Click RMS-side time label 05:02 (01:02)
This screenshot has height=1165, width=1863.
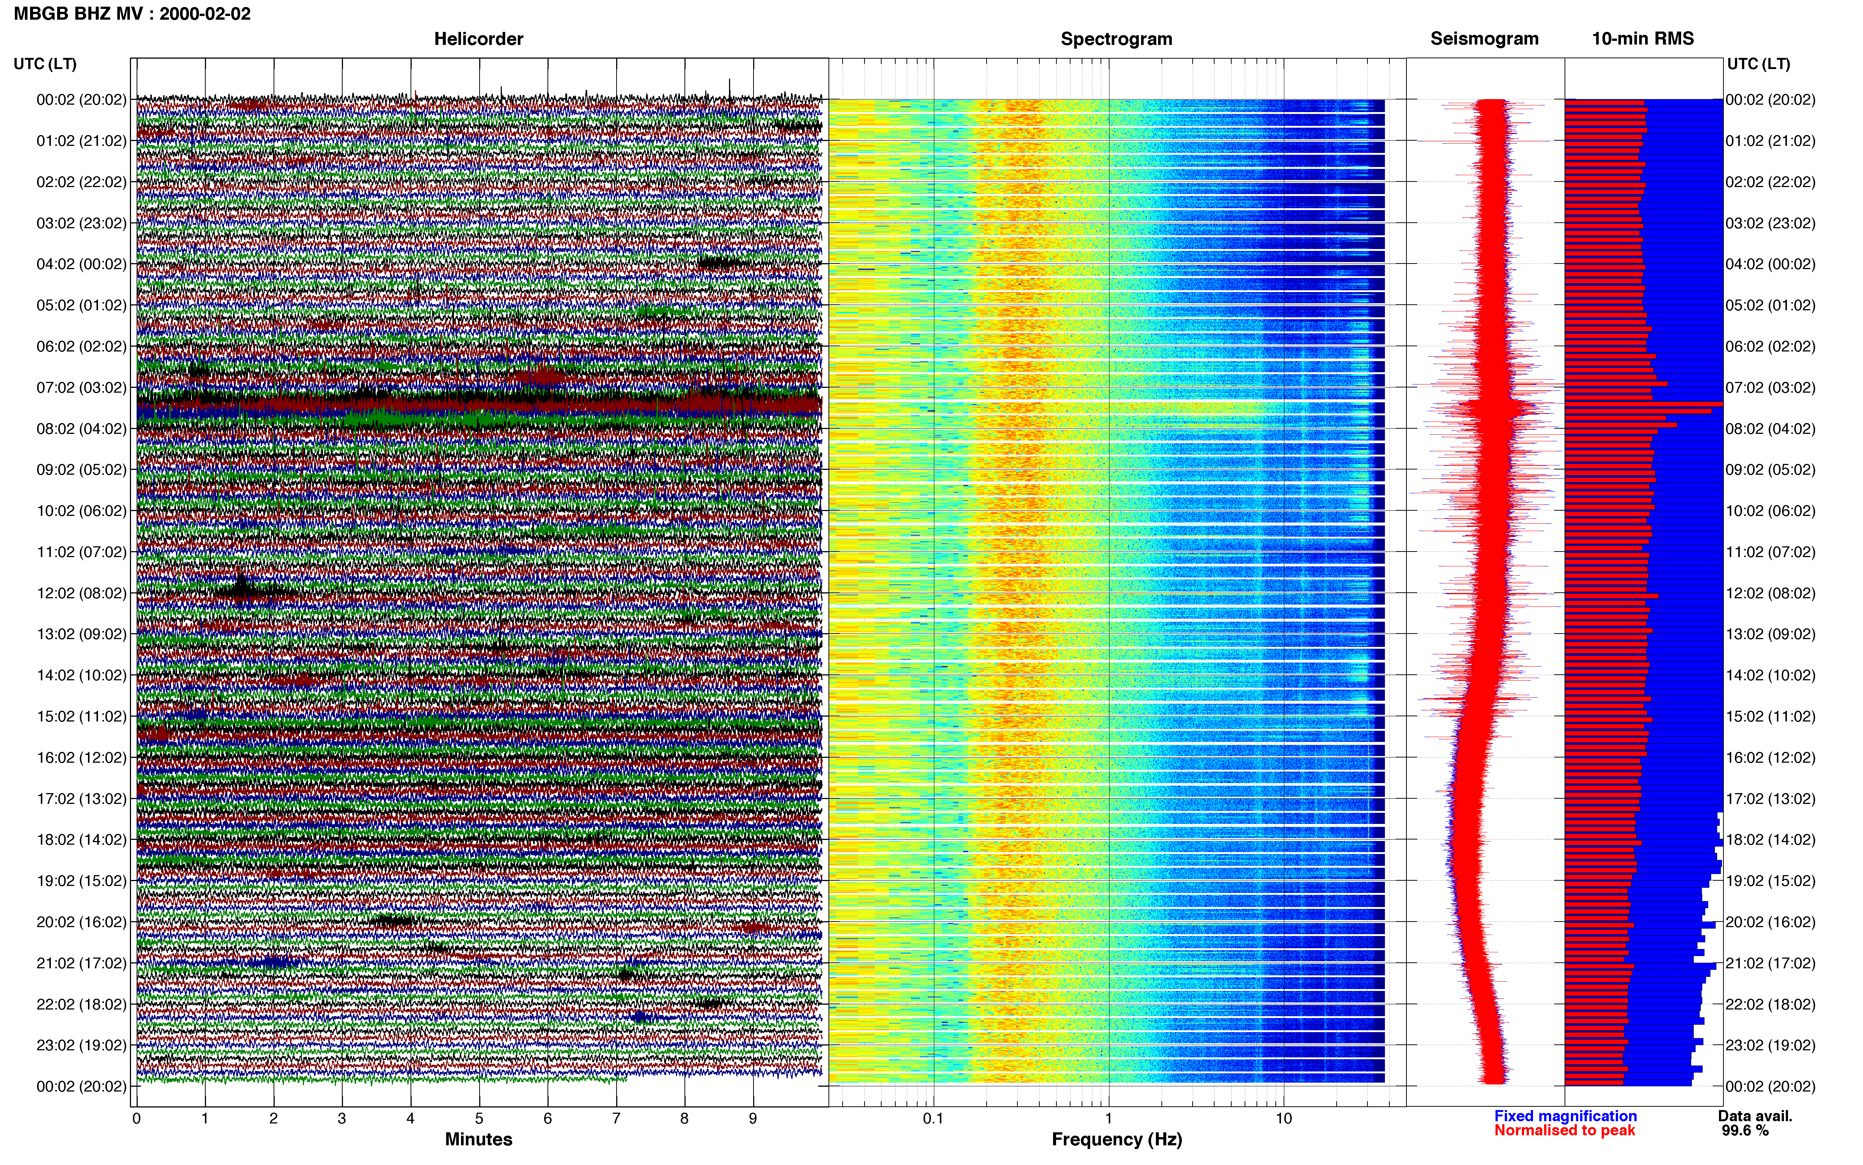pyautogui.click(x=1771, y=305)
